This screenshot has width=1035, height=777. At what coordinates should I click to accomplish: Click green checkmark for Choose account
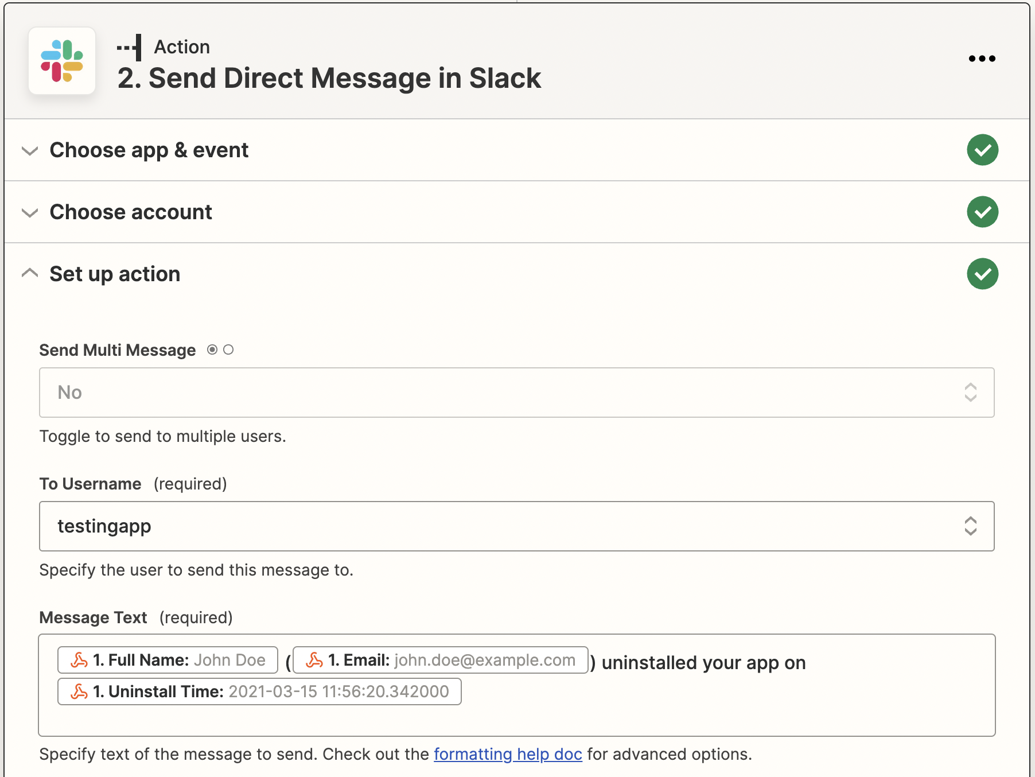982,212
